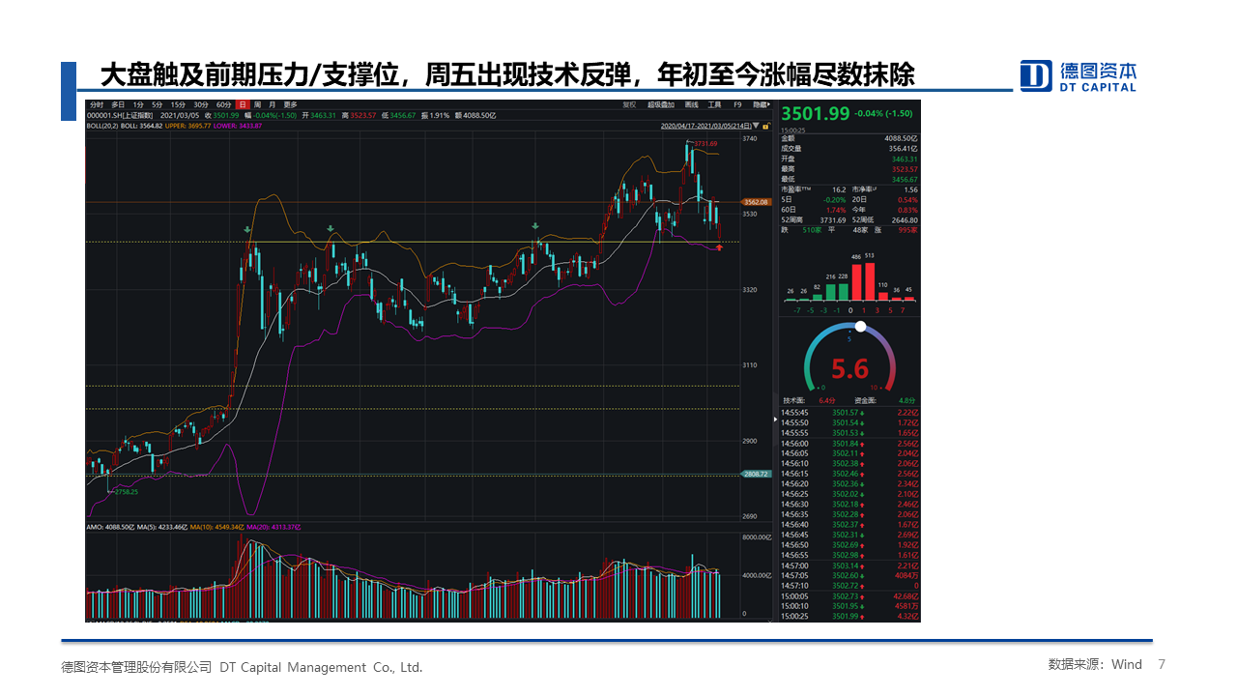Viewport: 1237px width, 696px height.
Task: Switch to the 分时 intraday view
Action: point(95,104)
